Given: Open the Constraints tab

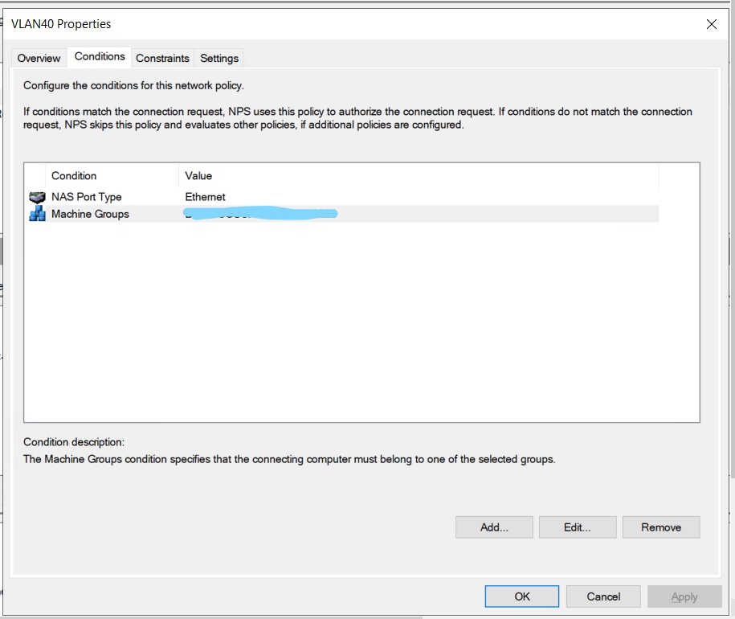Looking at the screenshot, I should [x=162, y=58].
